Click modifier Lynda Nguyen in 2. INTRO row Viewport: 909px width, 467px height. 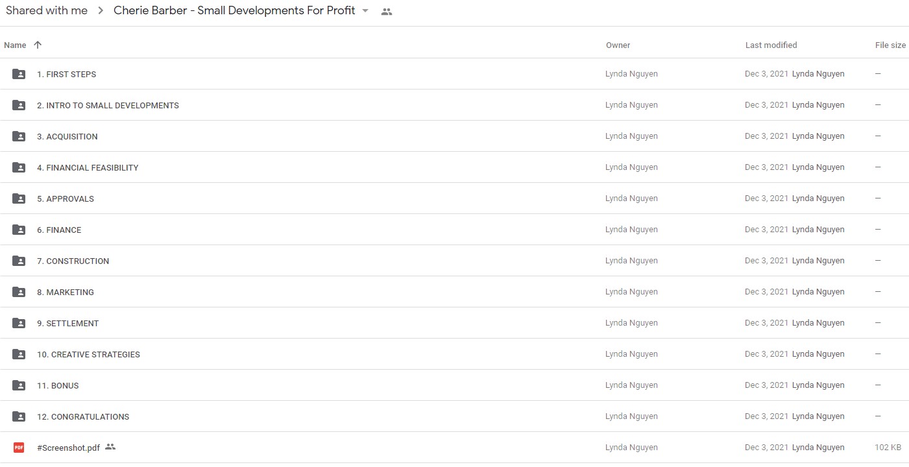818,105
